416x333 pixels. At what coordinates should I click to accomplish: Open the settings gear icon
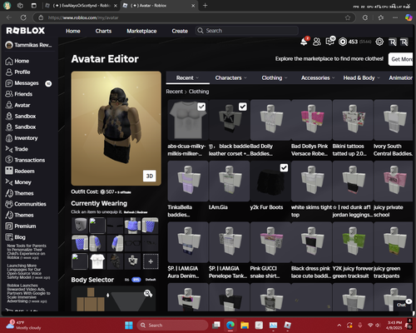[x=379, y=42]
